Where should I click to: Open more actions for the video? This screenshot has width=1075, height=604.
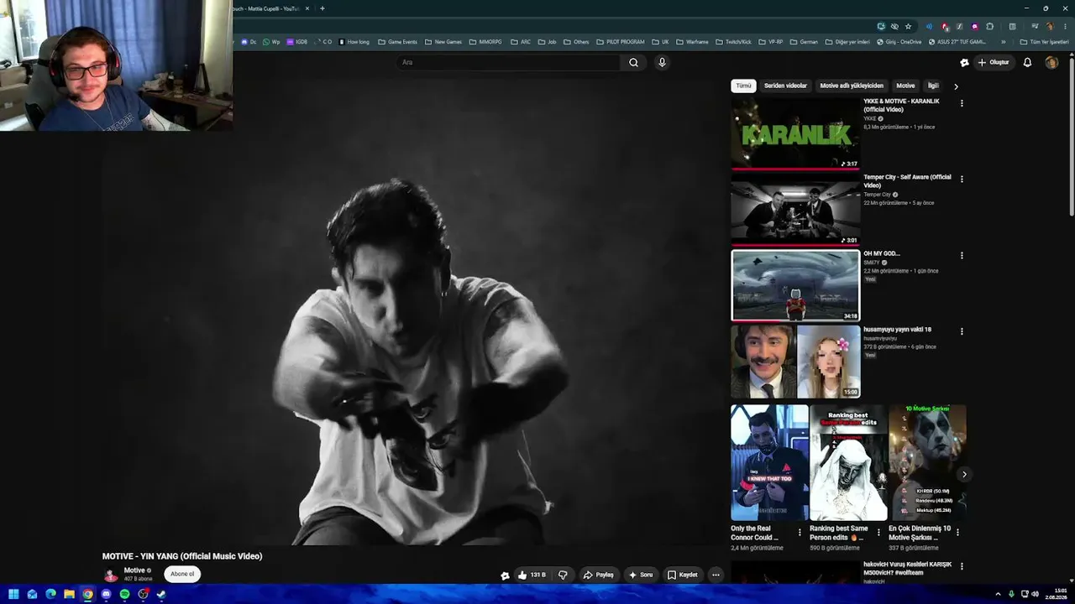click(716, 575)
